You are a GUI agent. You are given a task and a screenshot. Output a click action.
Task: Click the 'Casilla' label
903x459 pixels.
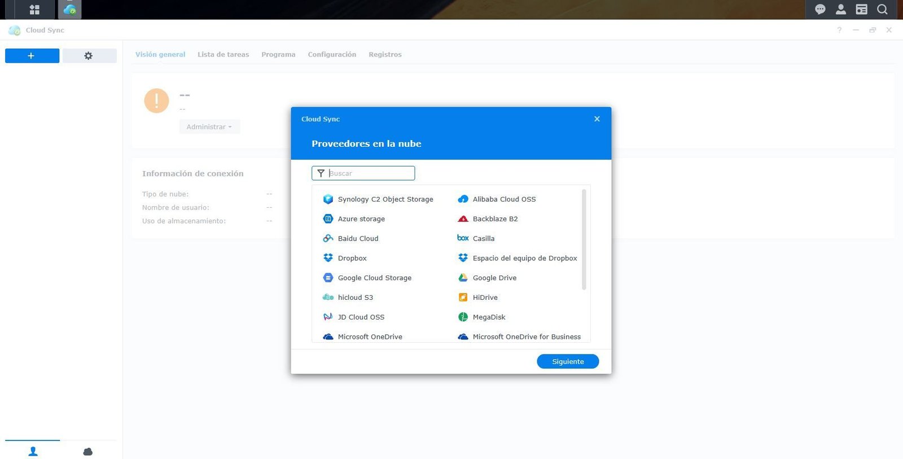[x=484, y=239]
